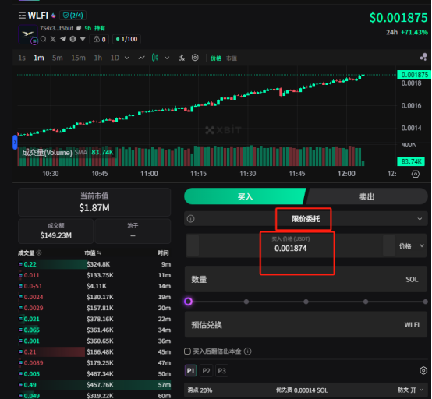Expand more links with the down triangle
Viewport: 432px width, 399px height.
83,39
